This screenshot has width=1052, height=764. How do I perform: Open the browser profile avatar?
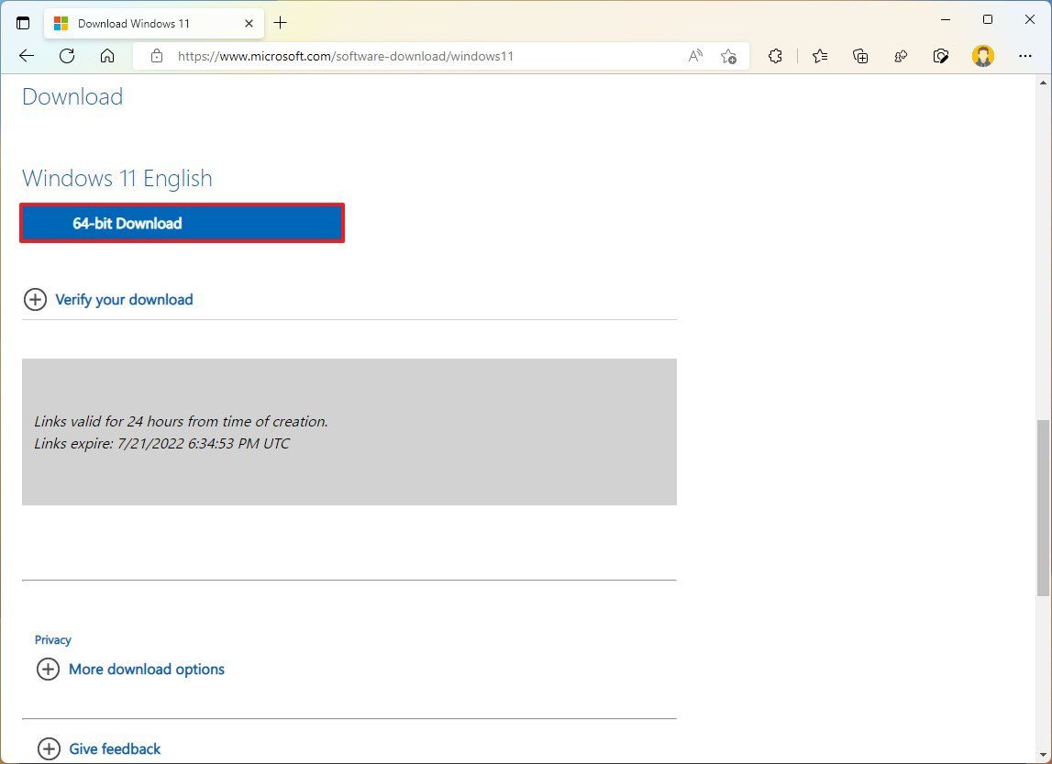point(982,56)
